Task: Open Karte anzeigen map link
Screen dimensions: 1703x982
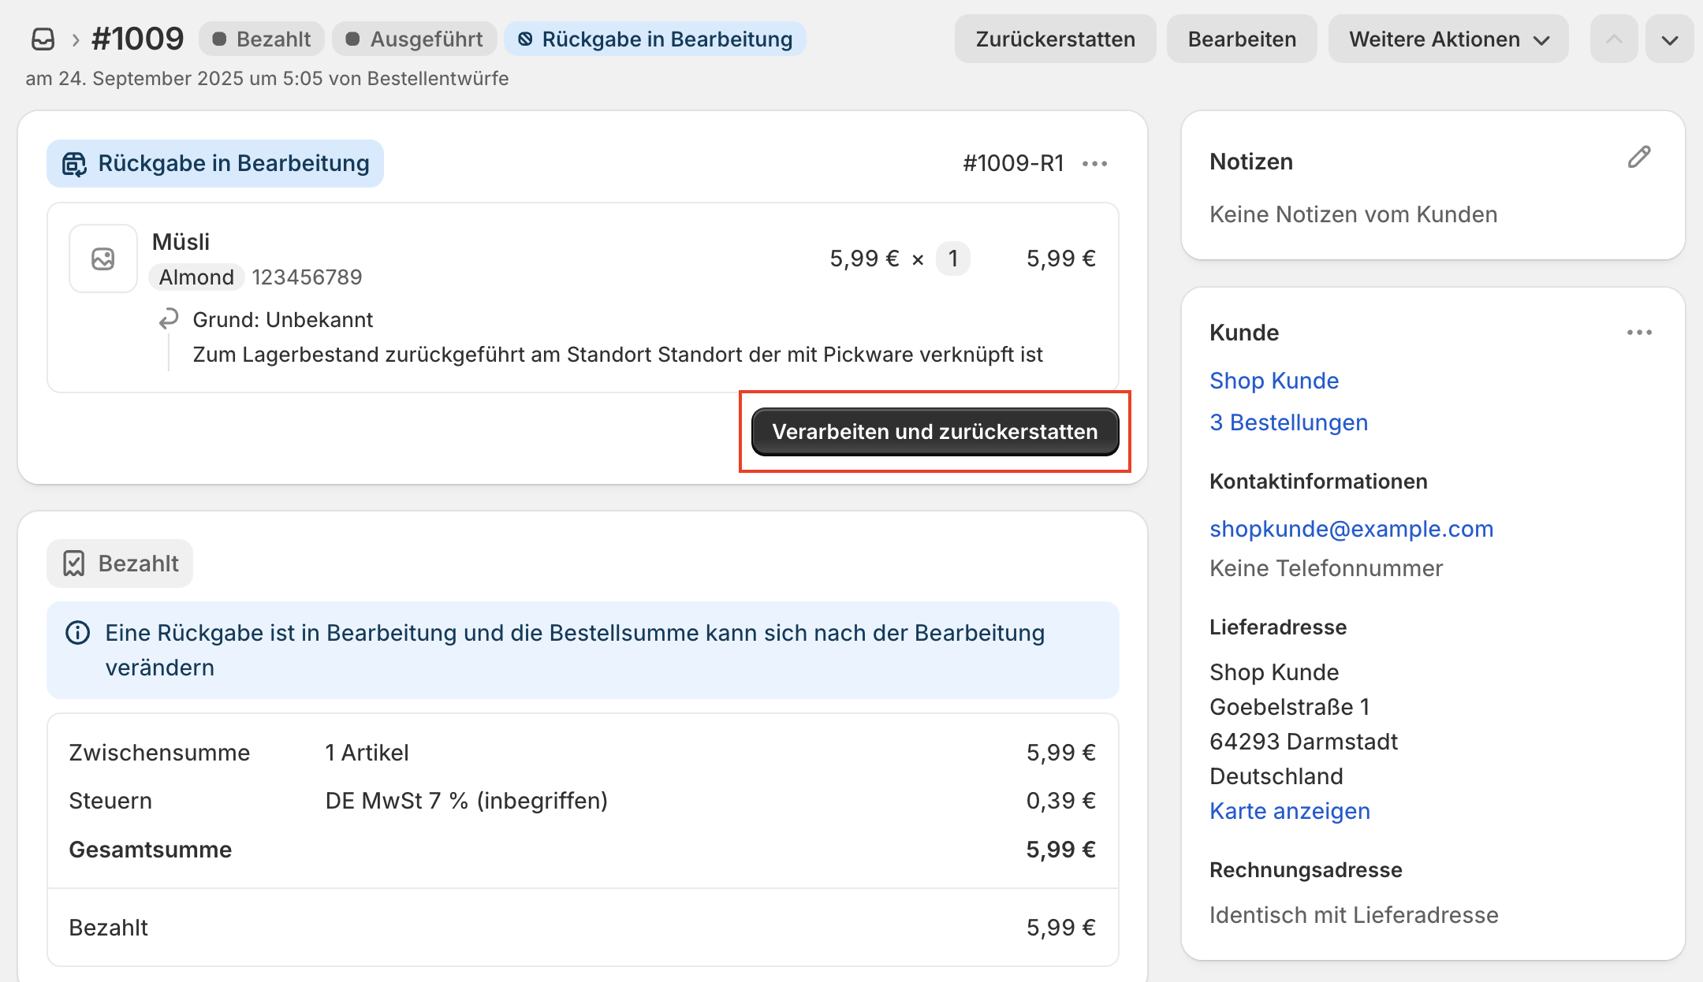Action: tap(1290, 811)
